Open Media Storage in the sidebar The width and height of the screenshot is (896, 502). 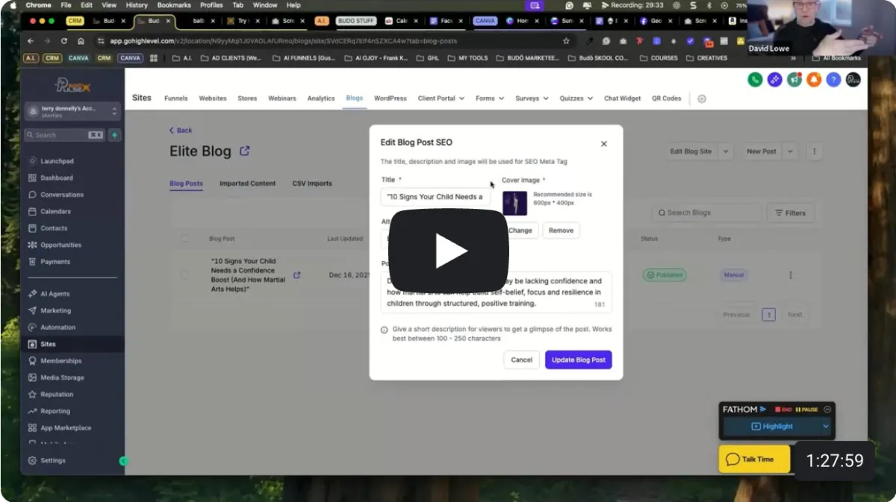pyautogui.click(x=62, y=377)
